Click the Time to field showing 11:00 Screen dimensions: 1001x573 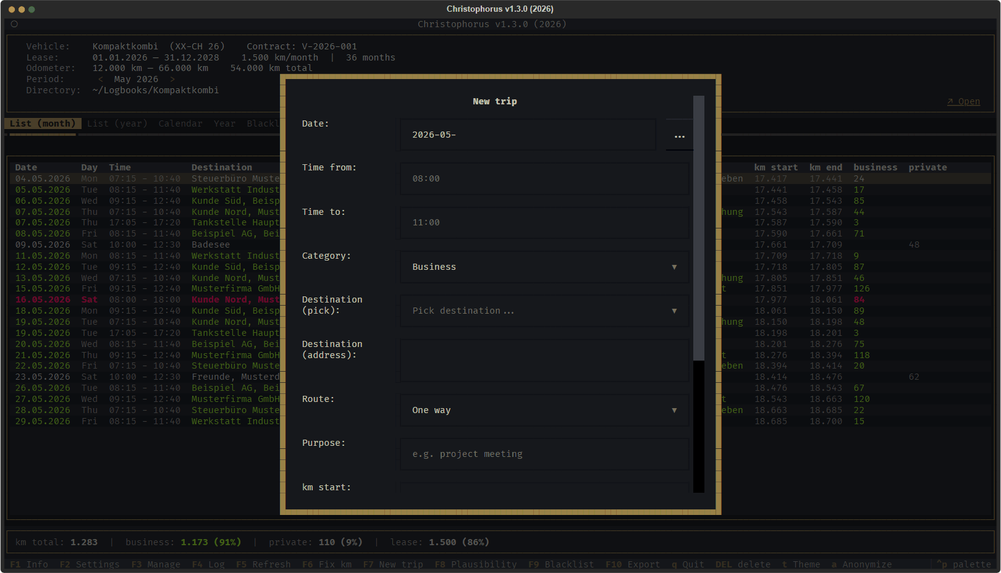(544, 222)
